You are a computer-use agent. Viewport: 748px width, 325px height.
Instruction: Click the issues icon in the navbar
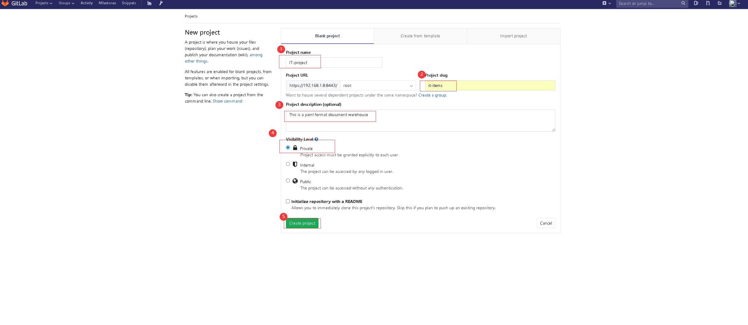[696, 3]
